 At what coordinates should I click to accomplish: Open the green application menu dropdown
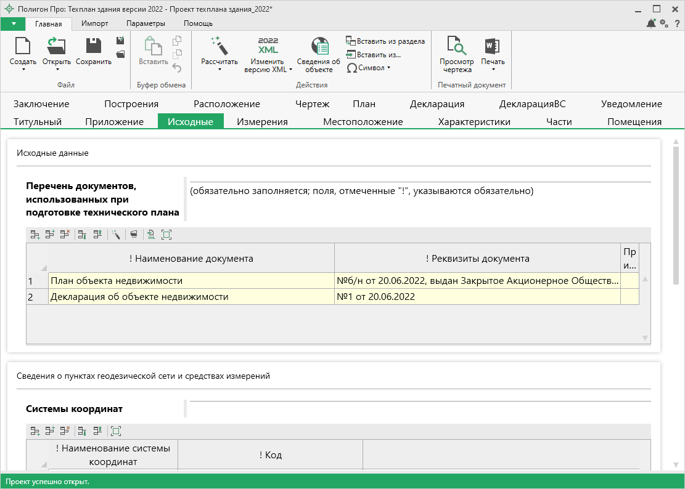(x=13, y=23)
